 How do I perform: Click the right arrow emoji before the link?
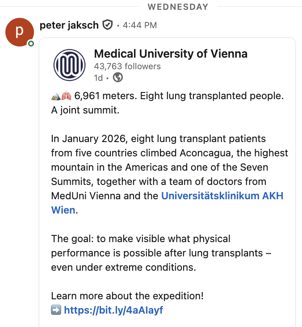coord(56,310)
